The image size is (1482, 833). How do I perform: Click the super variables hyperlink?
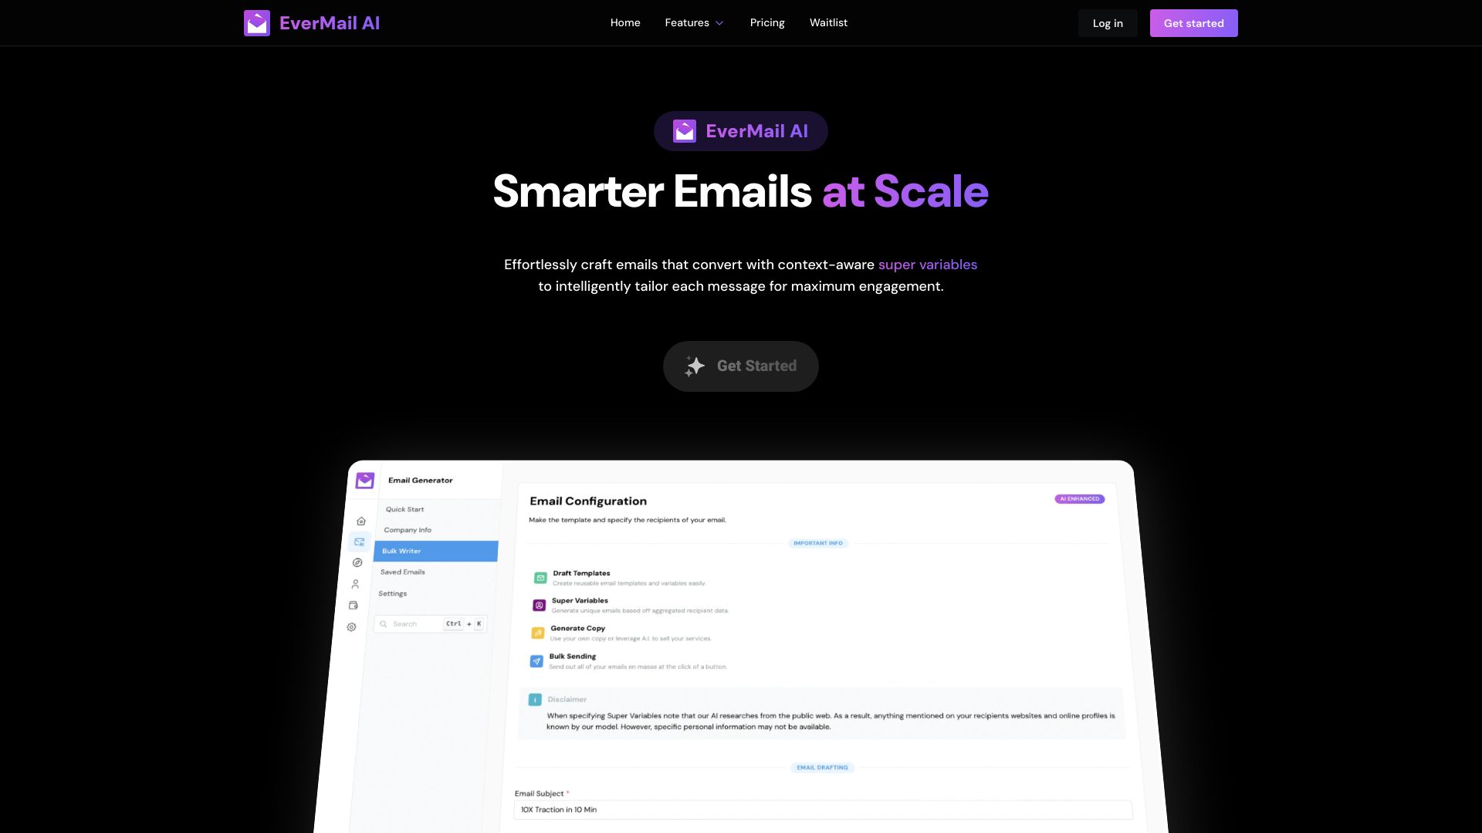[927, 265]
